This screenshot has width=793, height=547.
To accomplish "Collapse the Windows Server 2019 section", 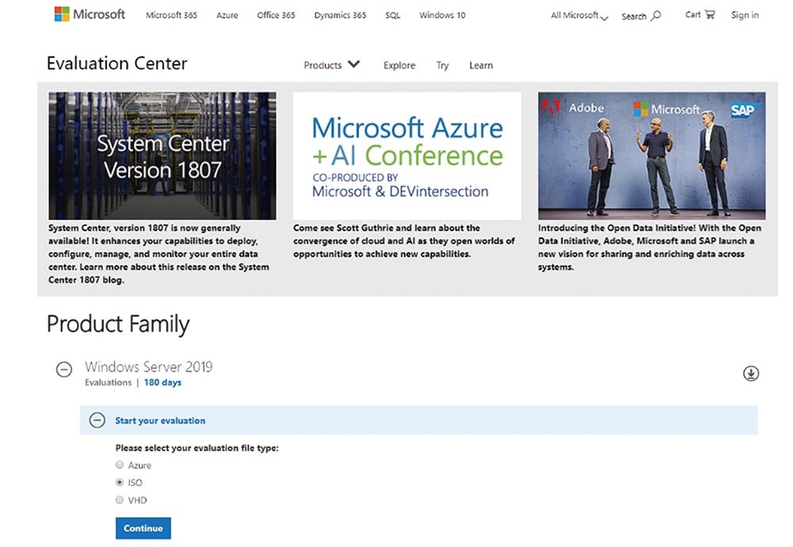I will point(63,369).
